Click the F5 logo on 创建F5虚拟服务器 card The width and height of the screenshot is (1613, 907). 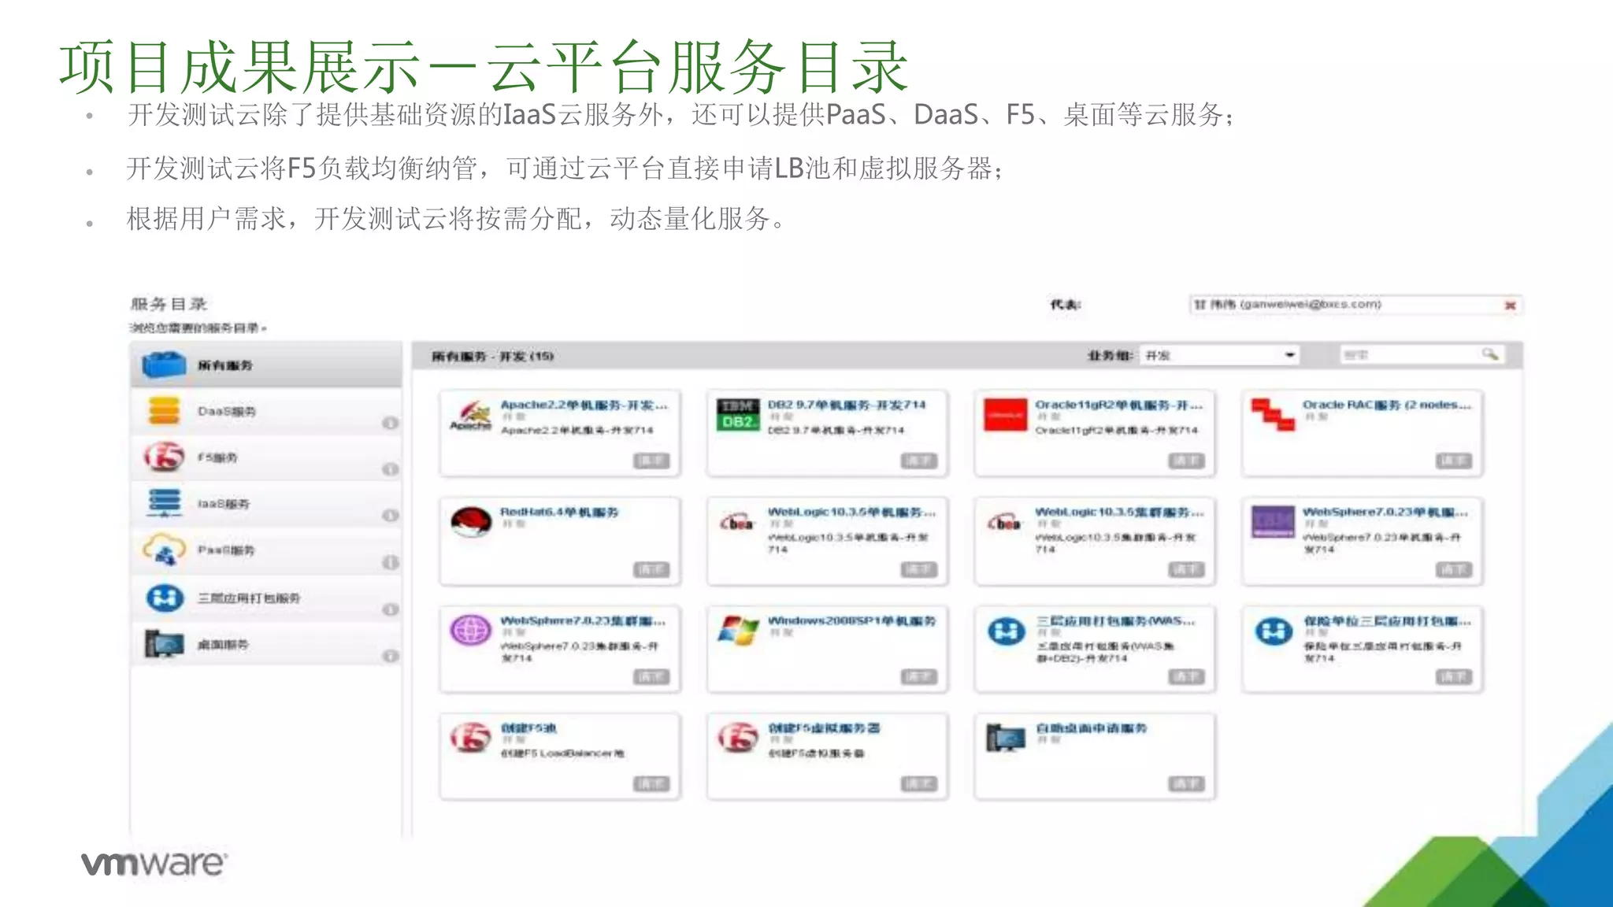738,738
